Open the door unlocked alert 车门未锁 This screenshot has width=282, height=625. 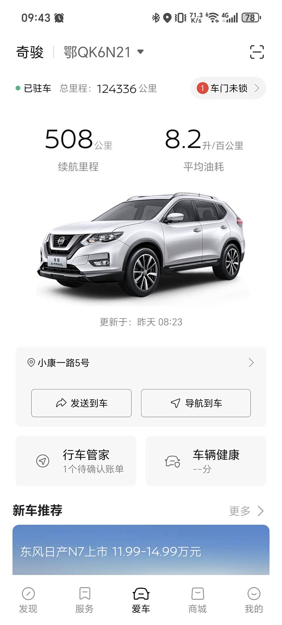pyautogui.click(x=228, y=88)
